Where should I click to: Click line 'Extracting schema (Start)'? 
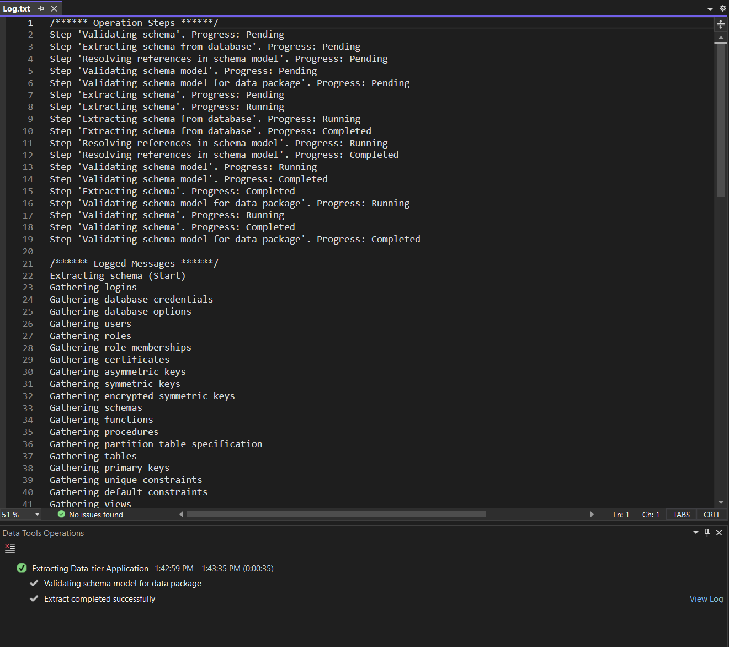coord(118,275)
